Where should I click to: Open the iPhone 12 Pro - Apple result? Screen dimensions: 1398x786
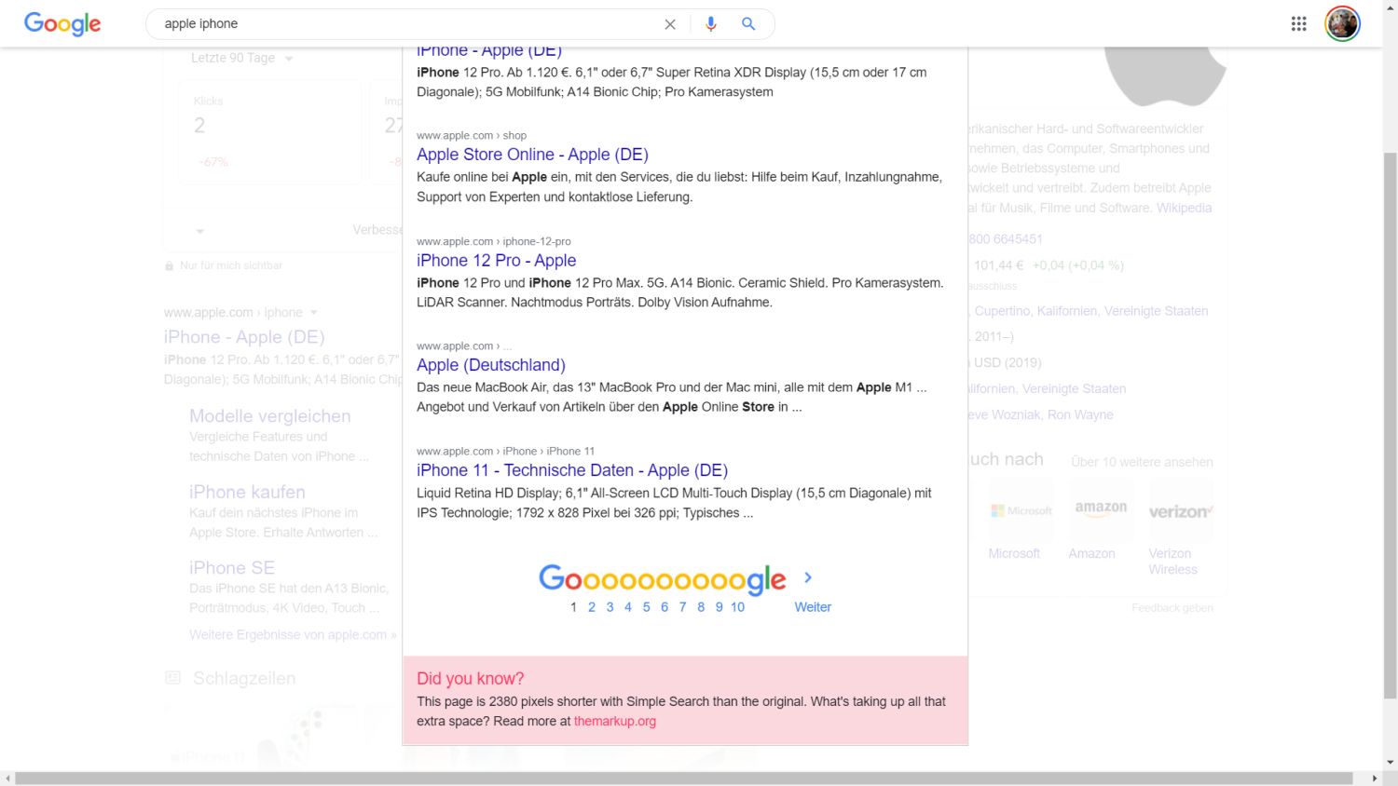496,261
